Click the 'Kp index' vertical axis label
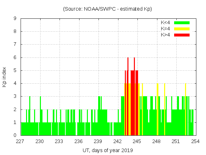This screenshot has height=155, width=206. 5,77
